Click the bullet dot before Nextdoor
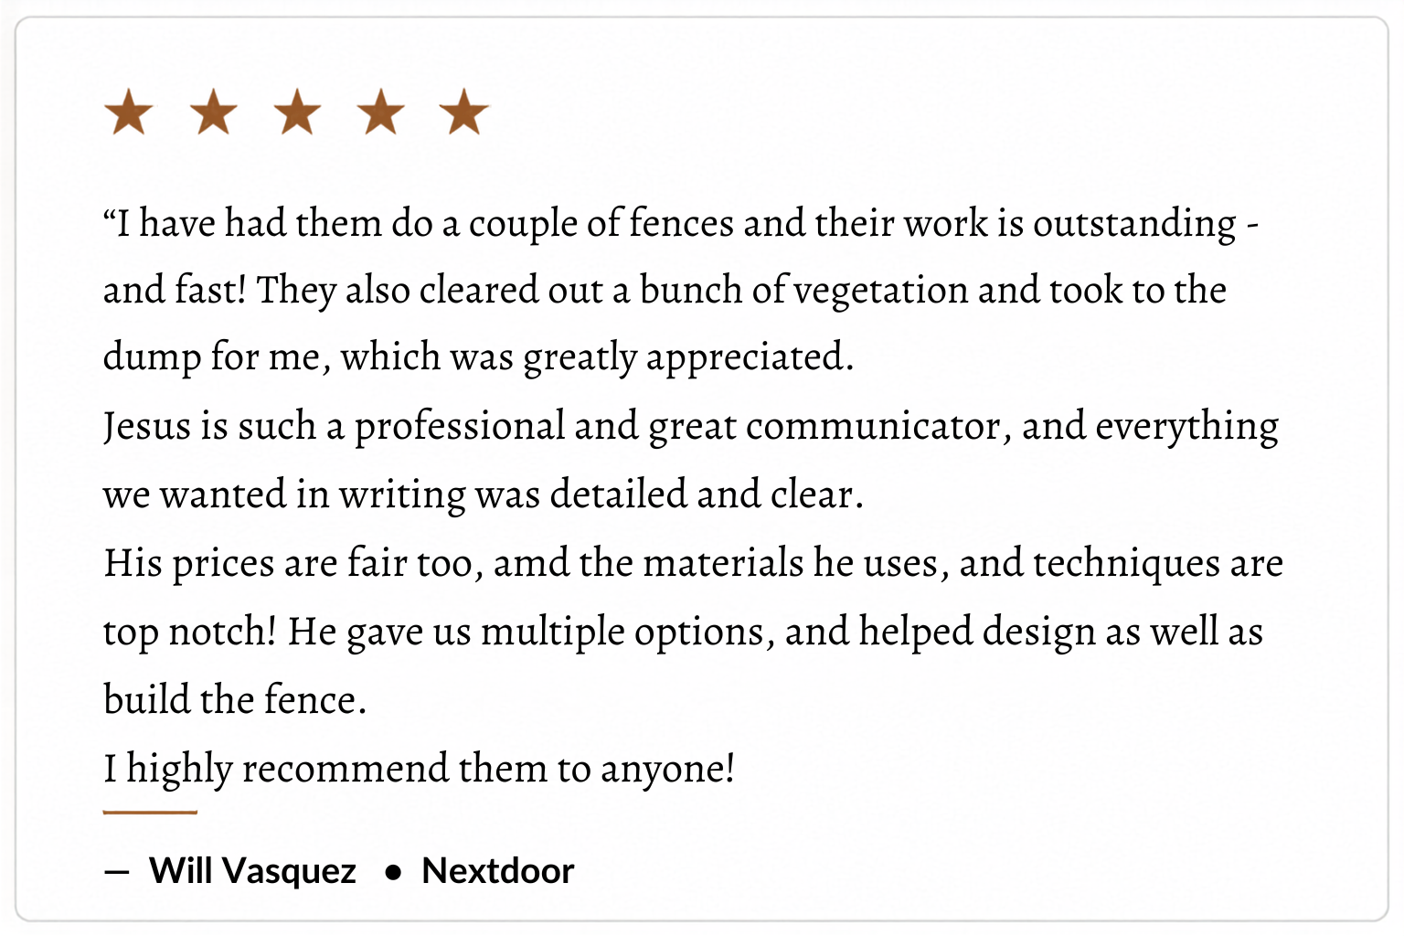This screenshot has width=1404, height=936. pyautogui.click(x=393, y=872)
